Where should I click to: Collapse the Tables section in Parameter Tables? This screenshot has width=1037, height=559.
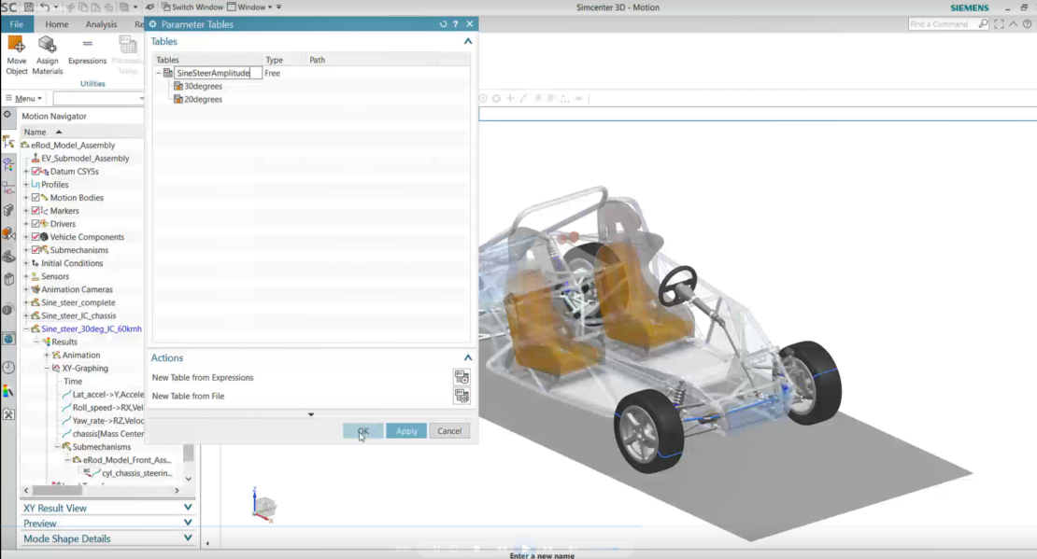(x=468, y=41)
